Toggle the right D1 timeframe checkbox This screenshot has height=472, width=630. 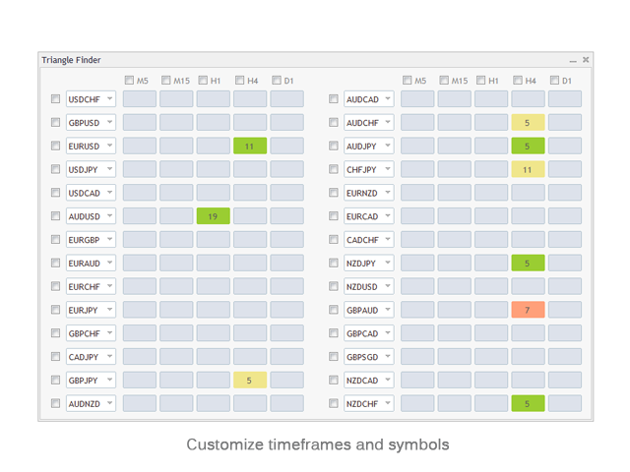(555, 81)
